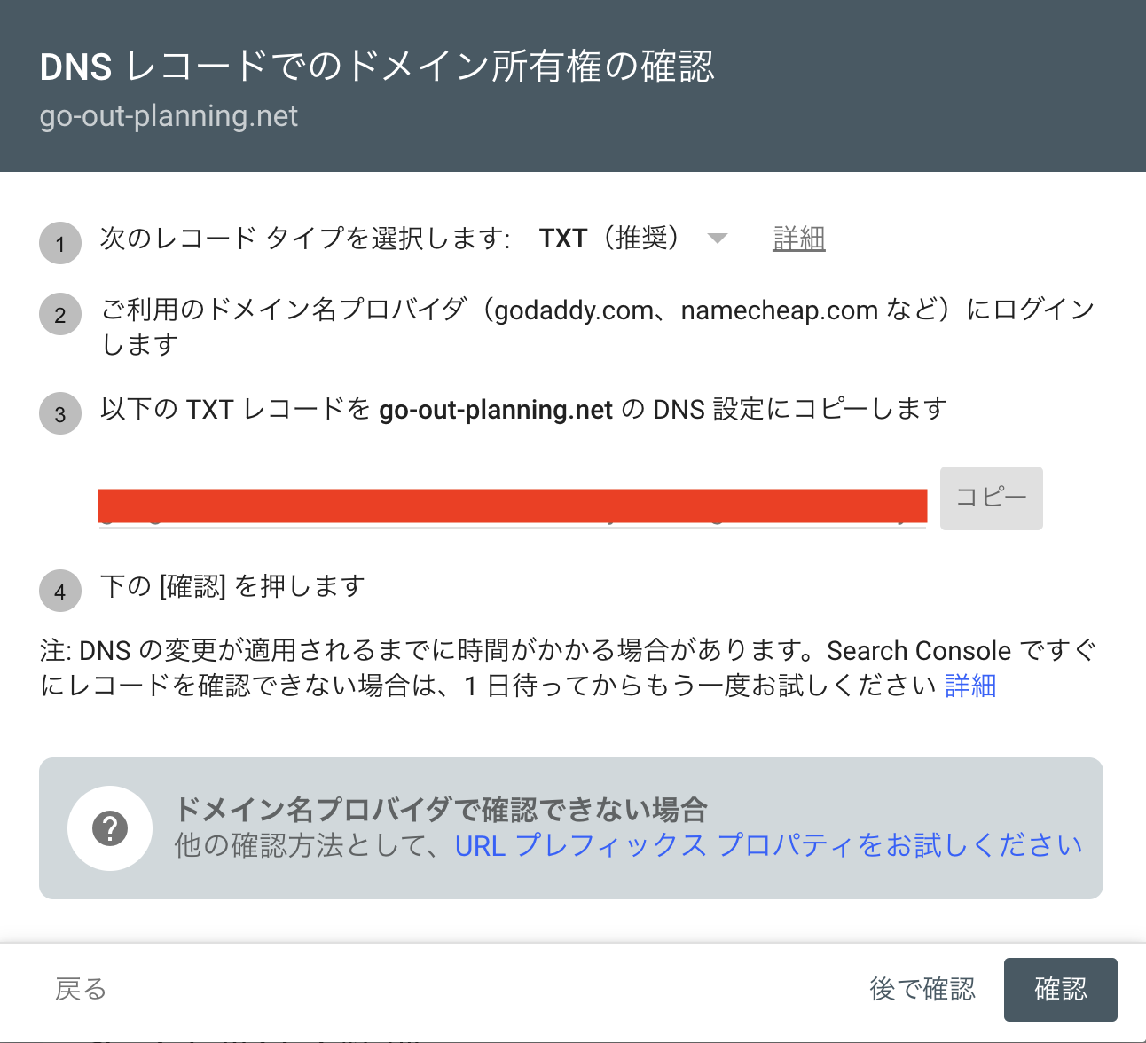Select 後で確認 to verify later
Screen dimensions: 1146x1043
pyautogui.click(x=922, y=989)
